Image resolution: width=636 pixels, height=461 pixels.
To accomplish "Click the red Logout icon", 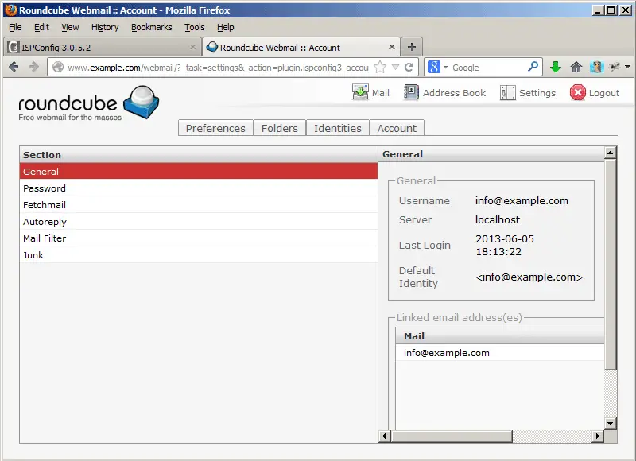I will (x=578, y=92).
